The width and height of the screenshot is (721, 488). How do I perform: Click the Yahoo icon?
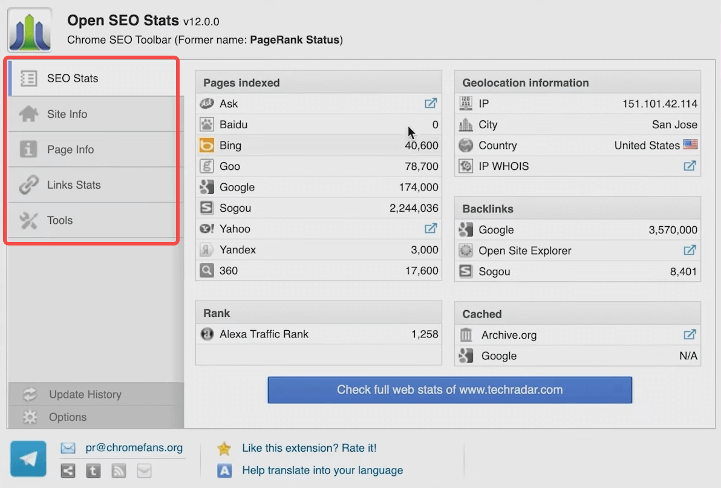206,229
